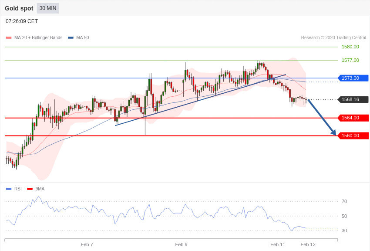Click the blue 1573.00 pivot price tag

(353, 78)
